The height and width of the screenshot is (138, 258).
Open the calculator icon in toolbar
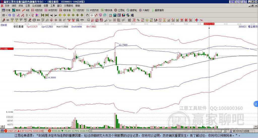[115, 15]
